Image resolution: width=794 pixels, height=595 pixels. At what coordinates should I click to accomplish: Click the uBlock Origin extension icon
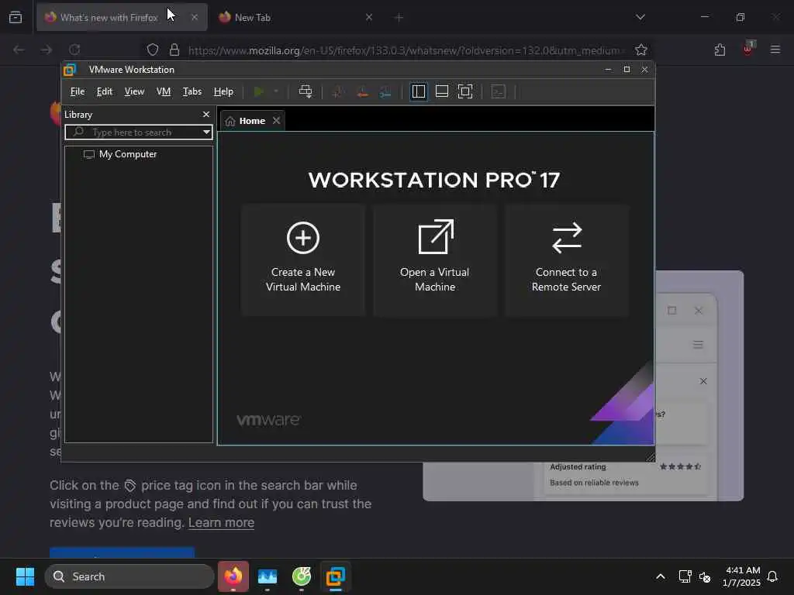tap(747, 49)
